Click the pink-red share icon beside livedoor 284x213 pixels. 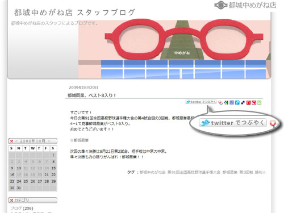(x=254, y=103)
